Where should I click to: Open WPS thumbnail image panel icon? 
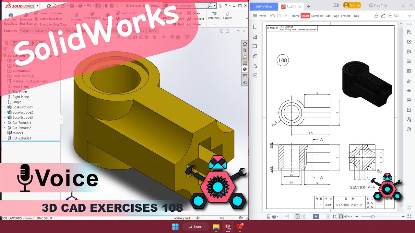point(255,37)
